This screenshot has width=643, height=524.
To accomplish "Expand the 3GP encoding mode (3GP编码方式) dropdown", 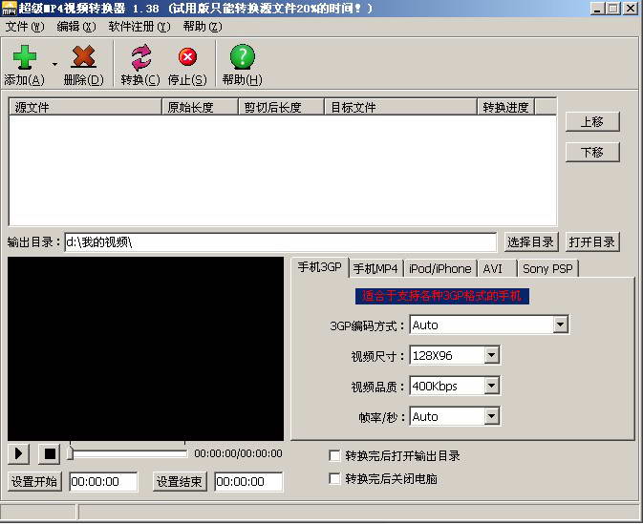I will (560, 325).
